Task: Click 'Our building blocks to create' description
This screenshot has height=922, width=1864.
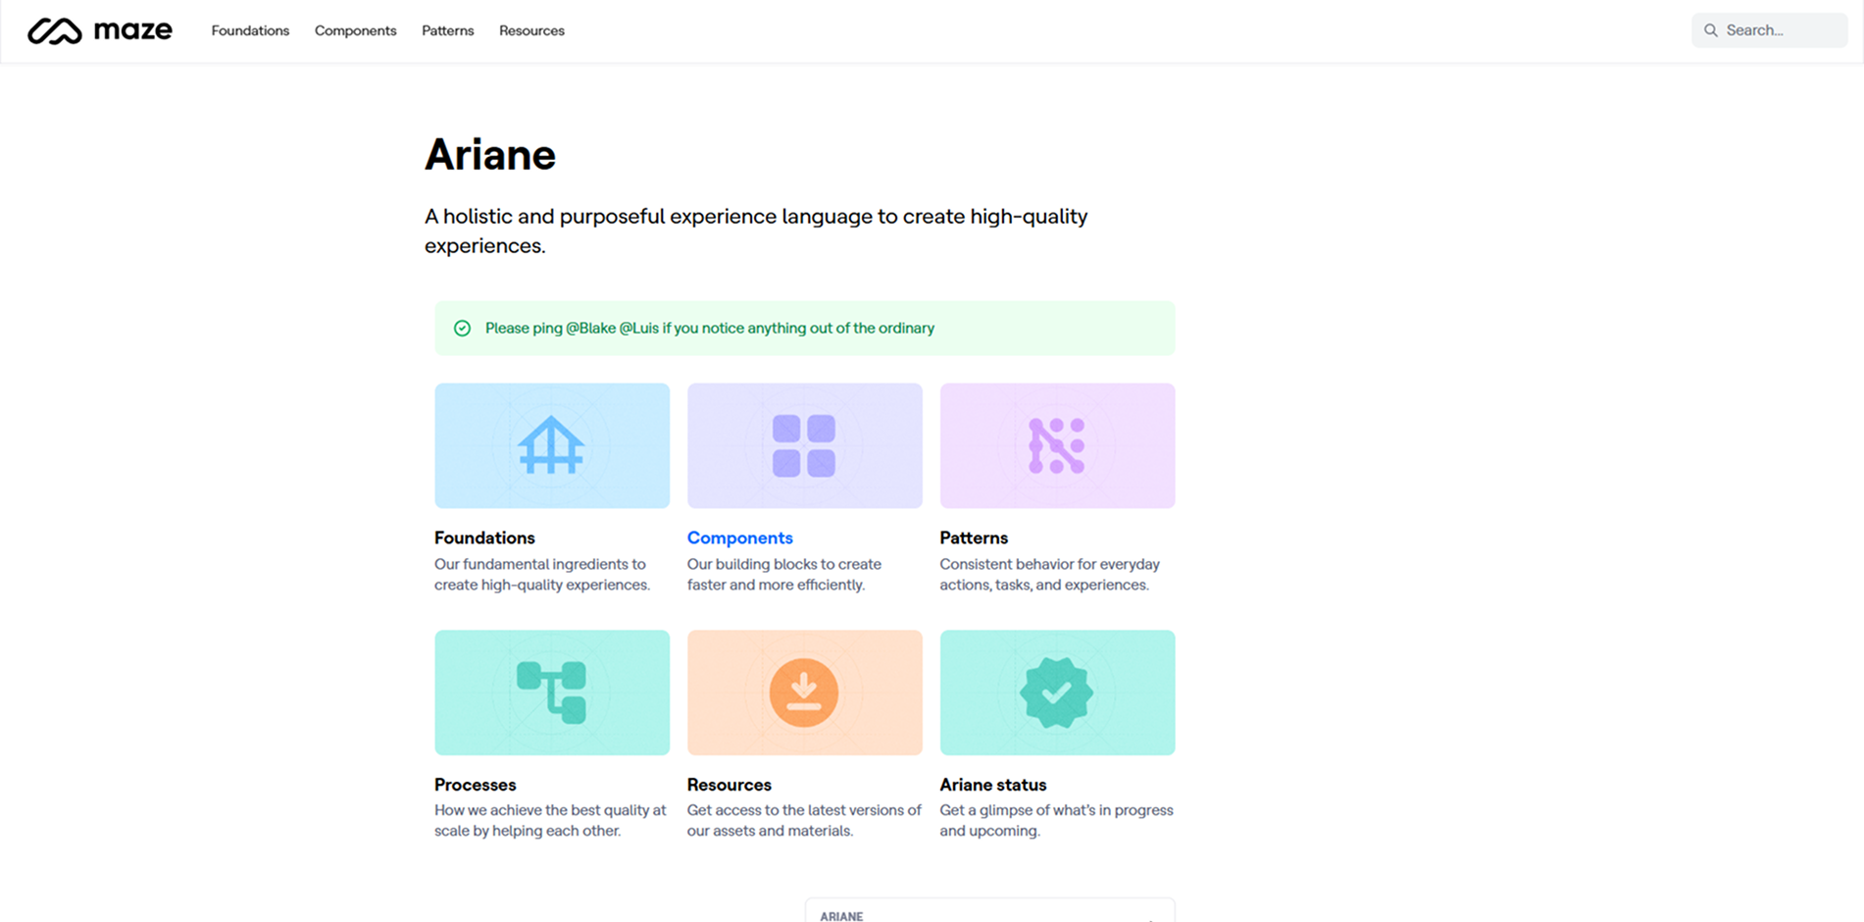Action: 784,575
